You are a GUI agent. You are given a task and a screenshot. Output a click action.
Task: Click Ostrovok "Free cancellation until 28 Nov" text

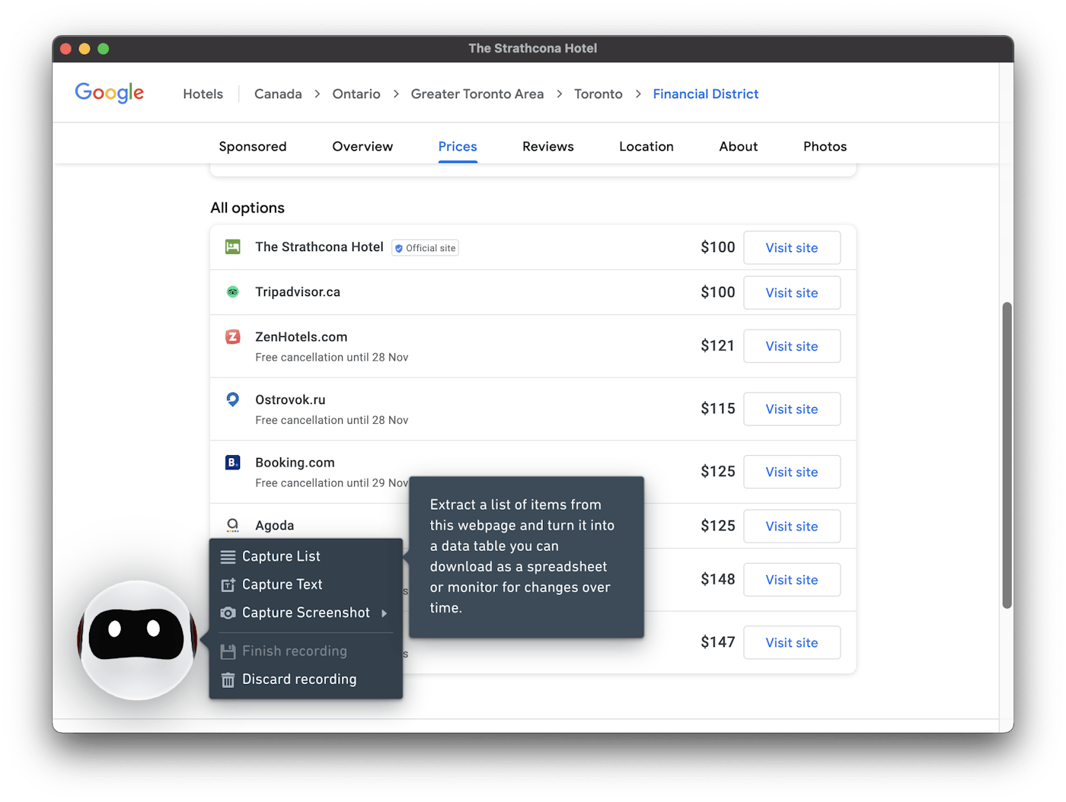coord(332,420)
